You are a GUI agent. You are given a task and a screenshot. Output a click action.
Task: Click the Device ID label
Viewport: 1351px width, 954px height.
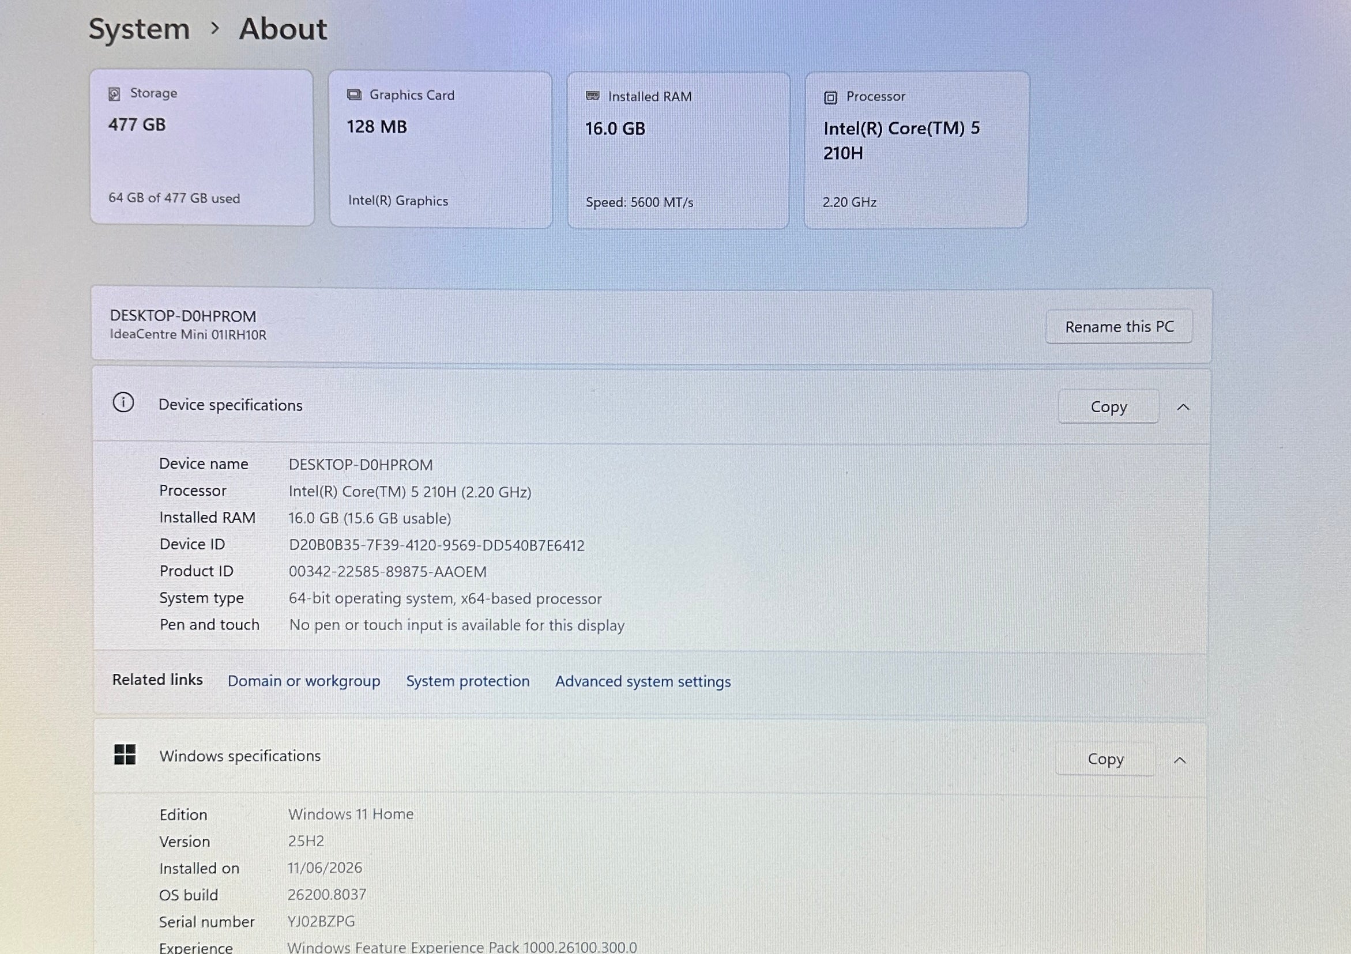[x=193, y=544]
